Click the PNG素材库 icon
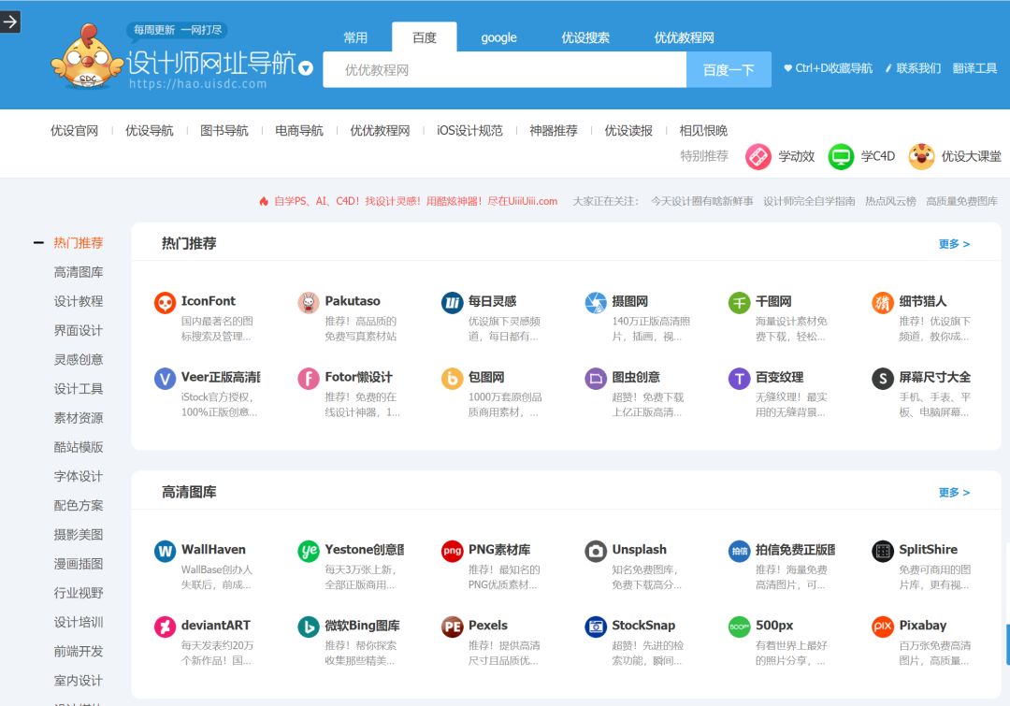 [x=452, y=551]
